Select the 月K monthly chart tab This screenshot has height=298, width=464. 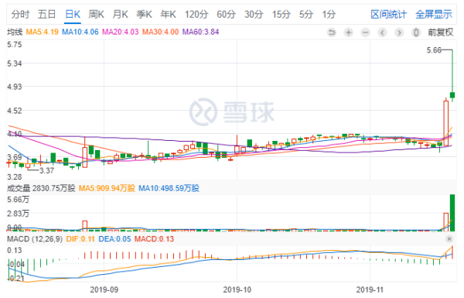(120, 14)
